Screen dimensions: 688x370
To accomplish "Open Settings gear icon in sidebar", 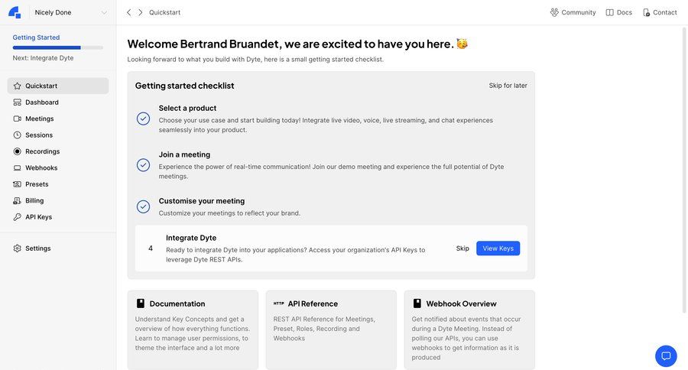I will [x=17, y=248].
